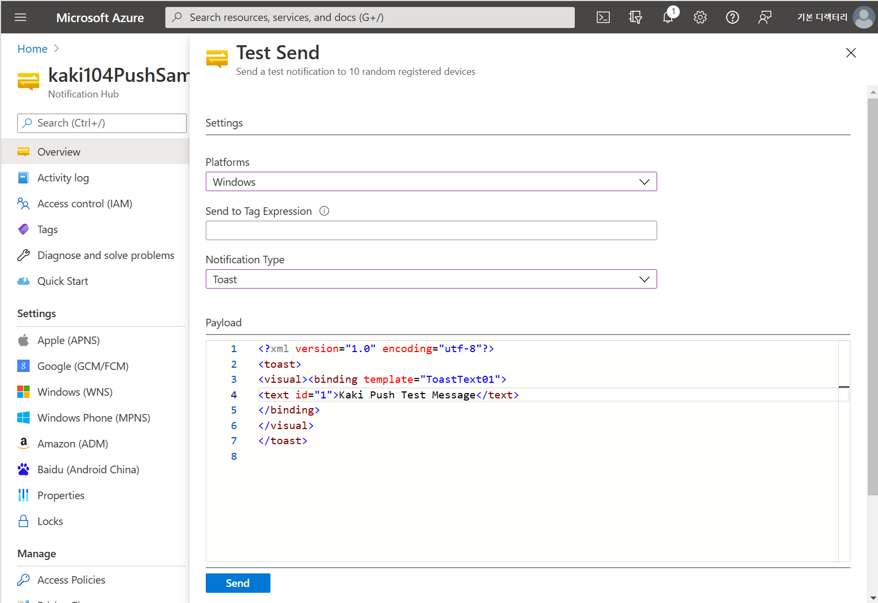Click payload line 4 text element

point(388,395)
